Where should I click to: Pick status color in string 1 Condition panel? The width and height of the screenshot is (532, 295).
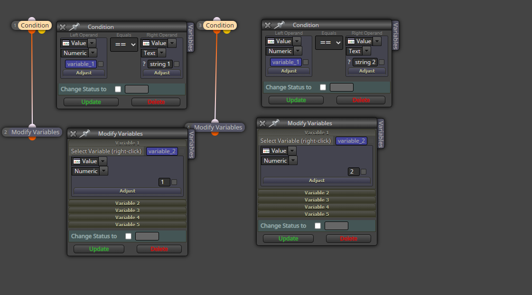click(x=137, y=89)
